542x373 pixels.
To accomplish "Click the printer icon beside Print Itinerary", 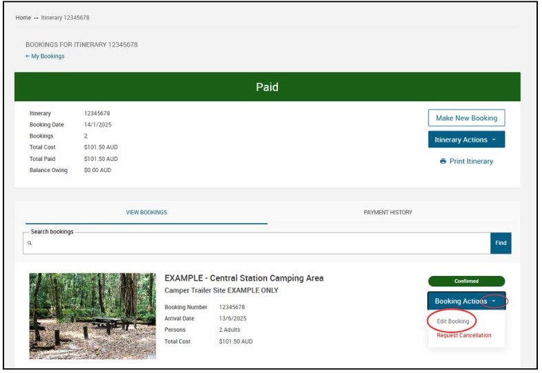I will pos(443,161).
